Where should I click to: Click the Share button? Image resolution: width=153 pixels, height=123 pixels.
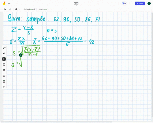140,4
